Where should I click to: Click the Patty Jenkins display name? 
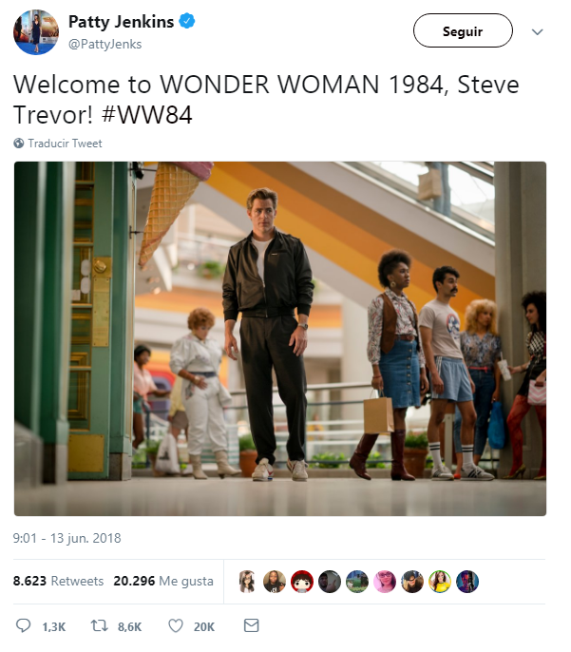[x=121, y=22]
